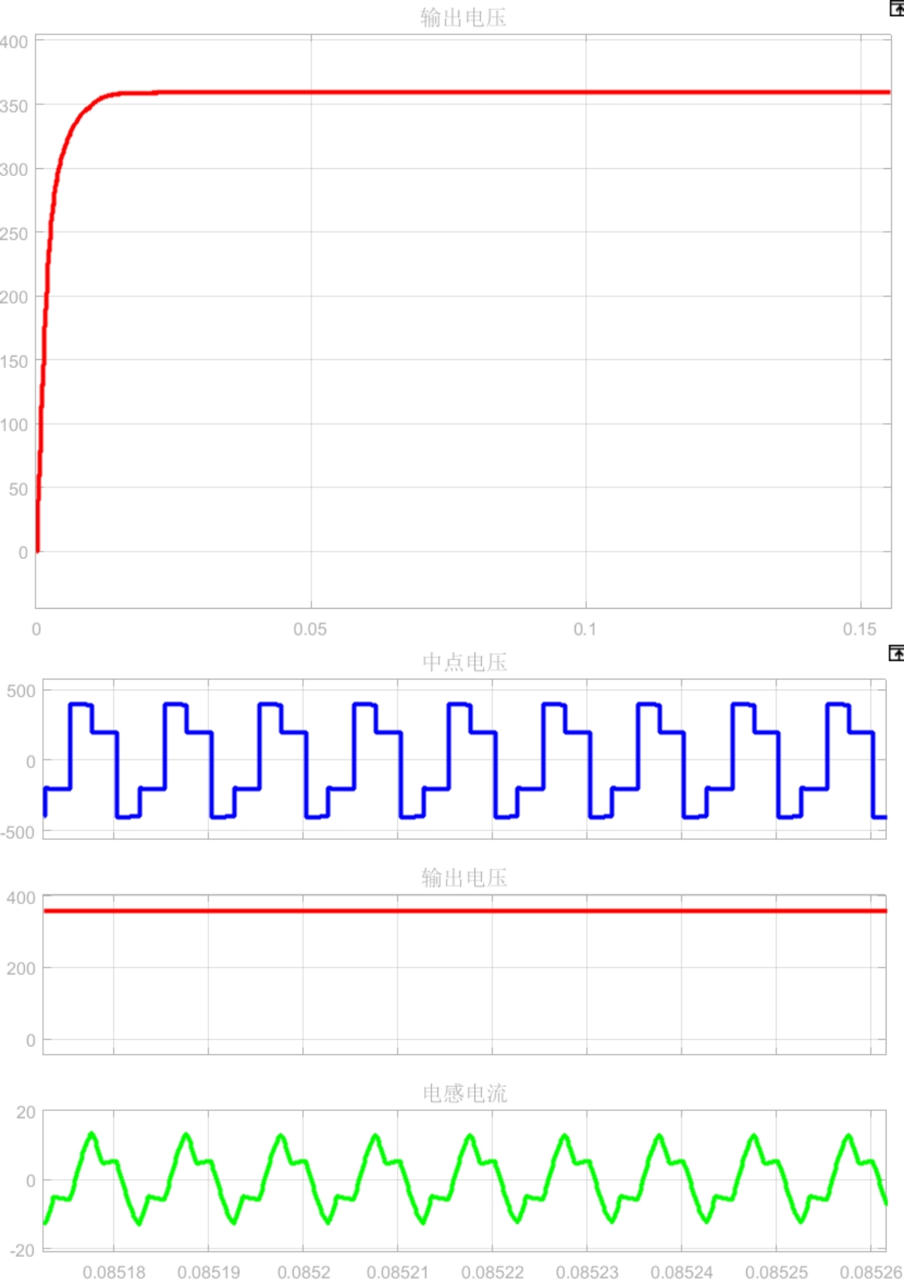
Task: Select the green 电感电流 waveform trace
Action: pyautogui.click(x=465, y=1178)
